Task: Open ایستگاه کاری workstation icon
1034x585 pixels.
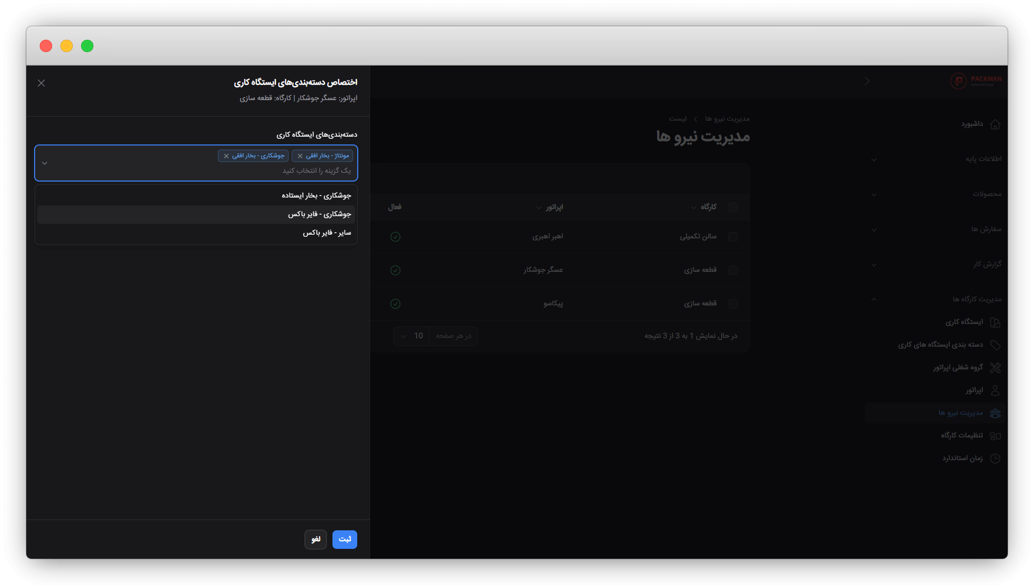Action: (x=995, y=322)
